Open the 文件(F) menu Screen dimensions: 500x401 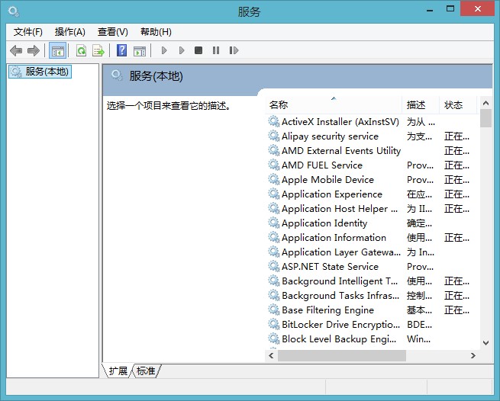click(27, 32)
